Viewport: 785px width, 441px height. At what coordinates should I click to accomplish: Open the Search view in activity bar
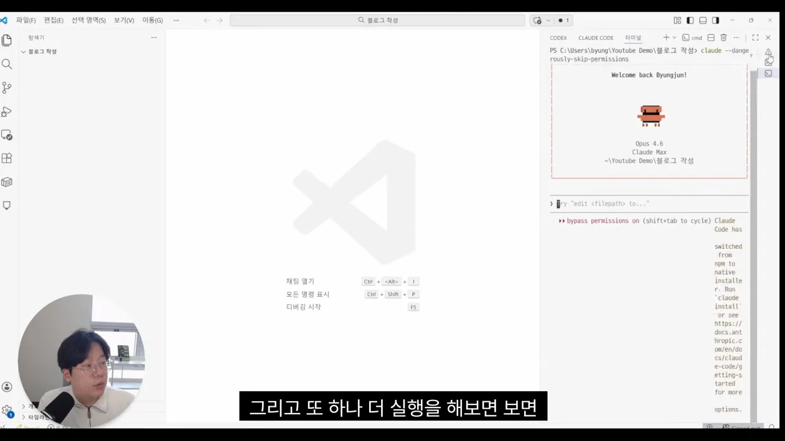(7, 64)
